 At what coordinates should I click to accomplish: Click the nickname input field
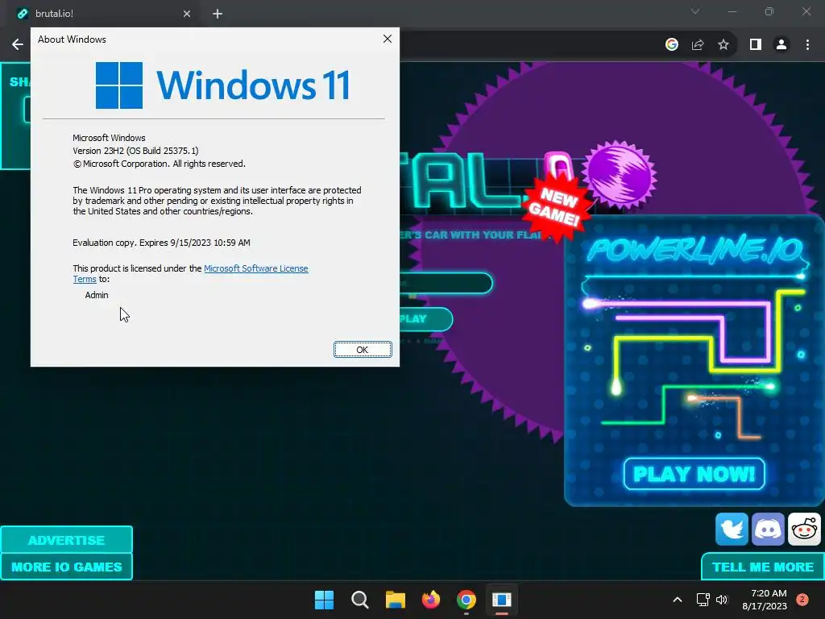(x=446, y=283)
